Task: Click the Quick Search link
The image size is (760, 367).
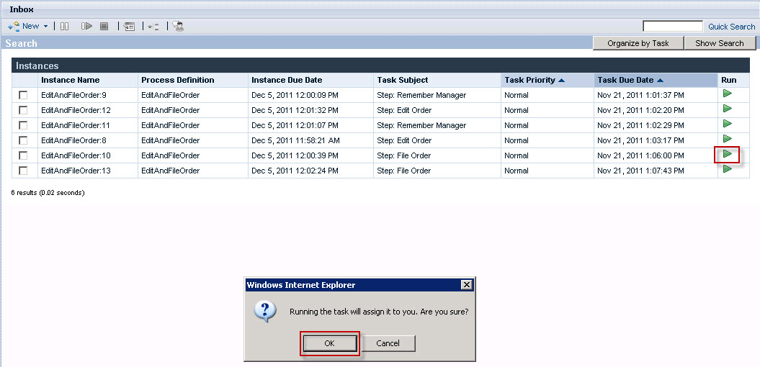Action: [x=731, y=27]
